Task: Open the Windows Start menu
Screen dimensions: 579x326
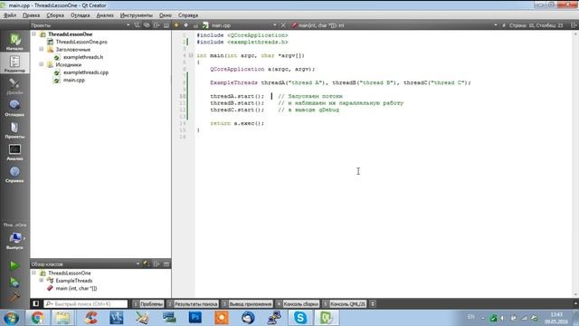Action: coord(11,318)
